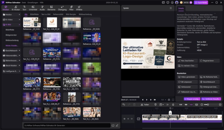The height and width of the screenshot is (130, 224).
Task: Toggle the purple magnetic link icon in timeline toolbar
Action: pyautogui.click(x=191, y=105)
